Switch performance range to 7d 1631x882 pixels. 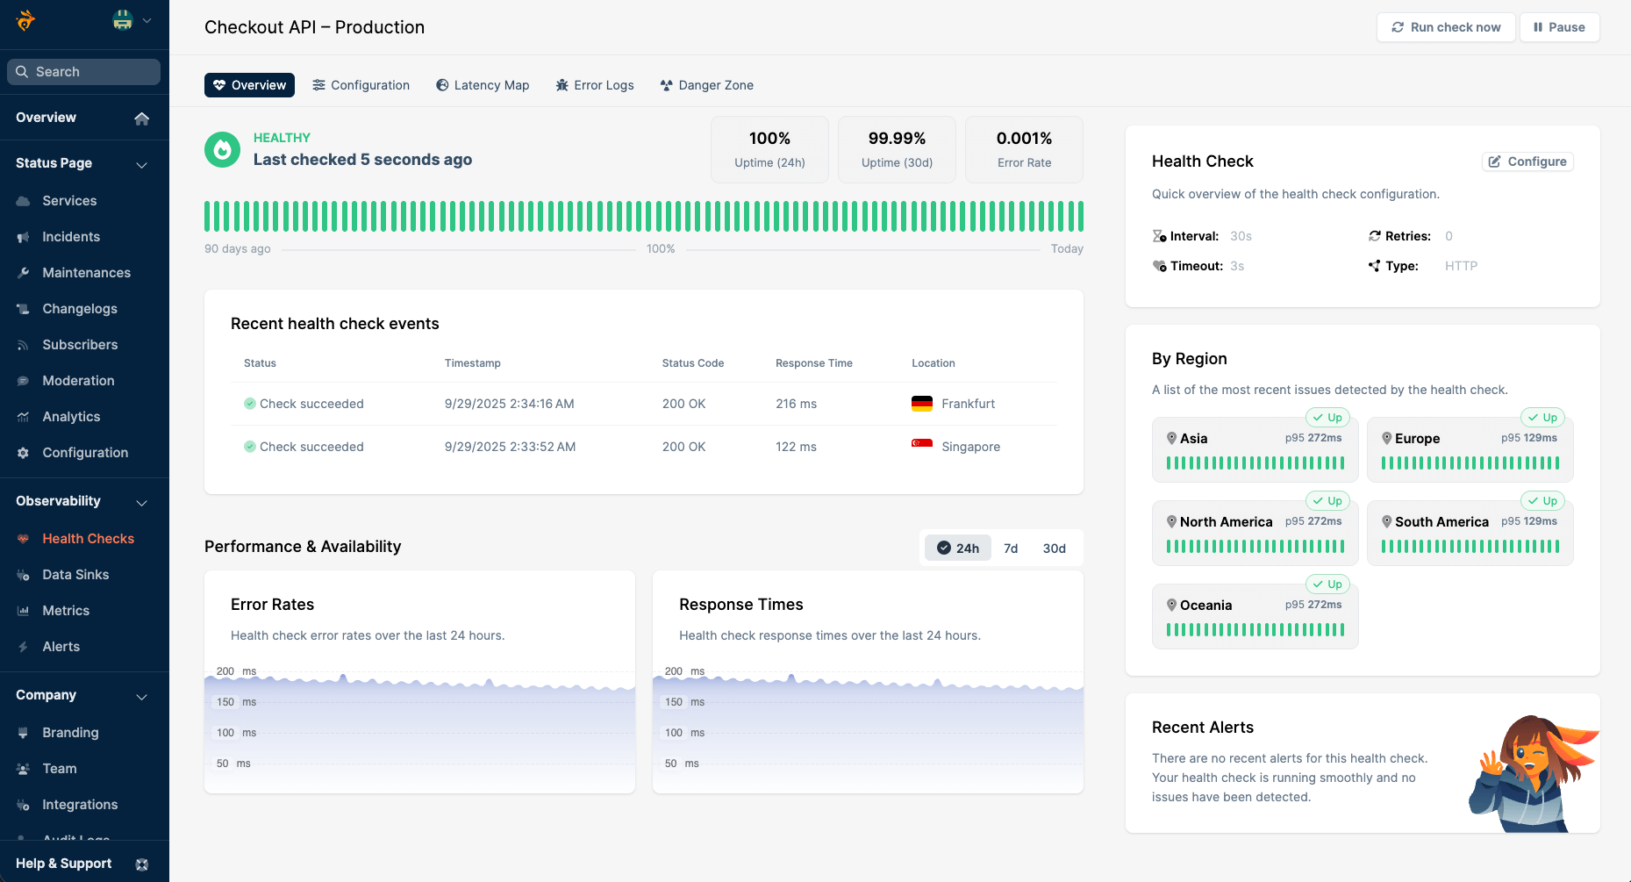(x=1011, y=549)
